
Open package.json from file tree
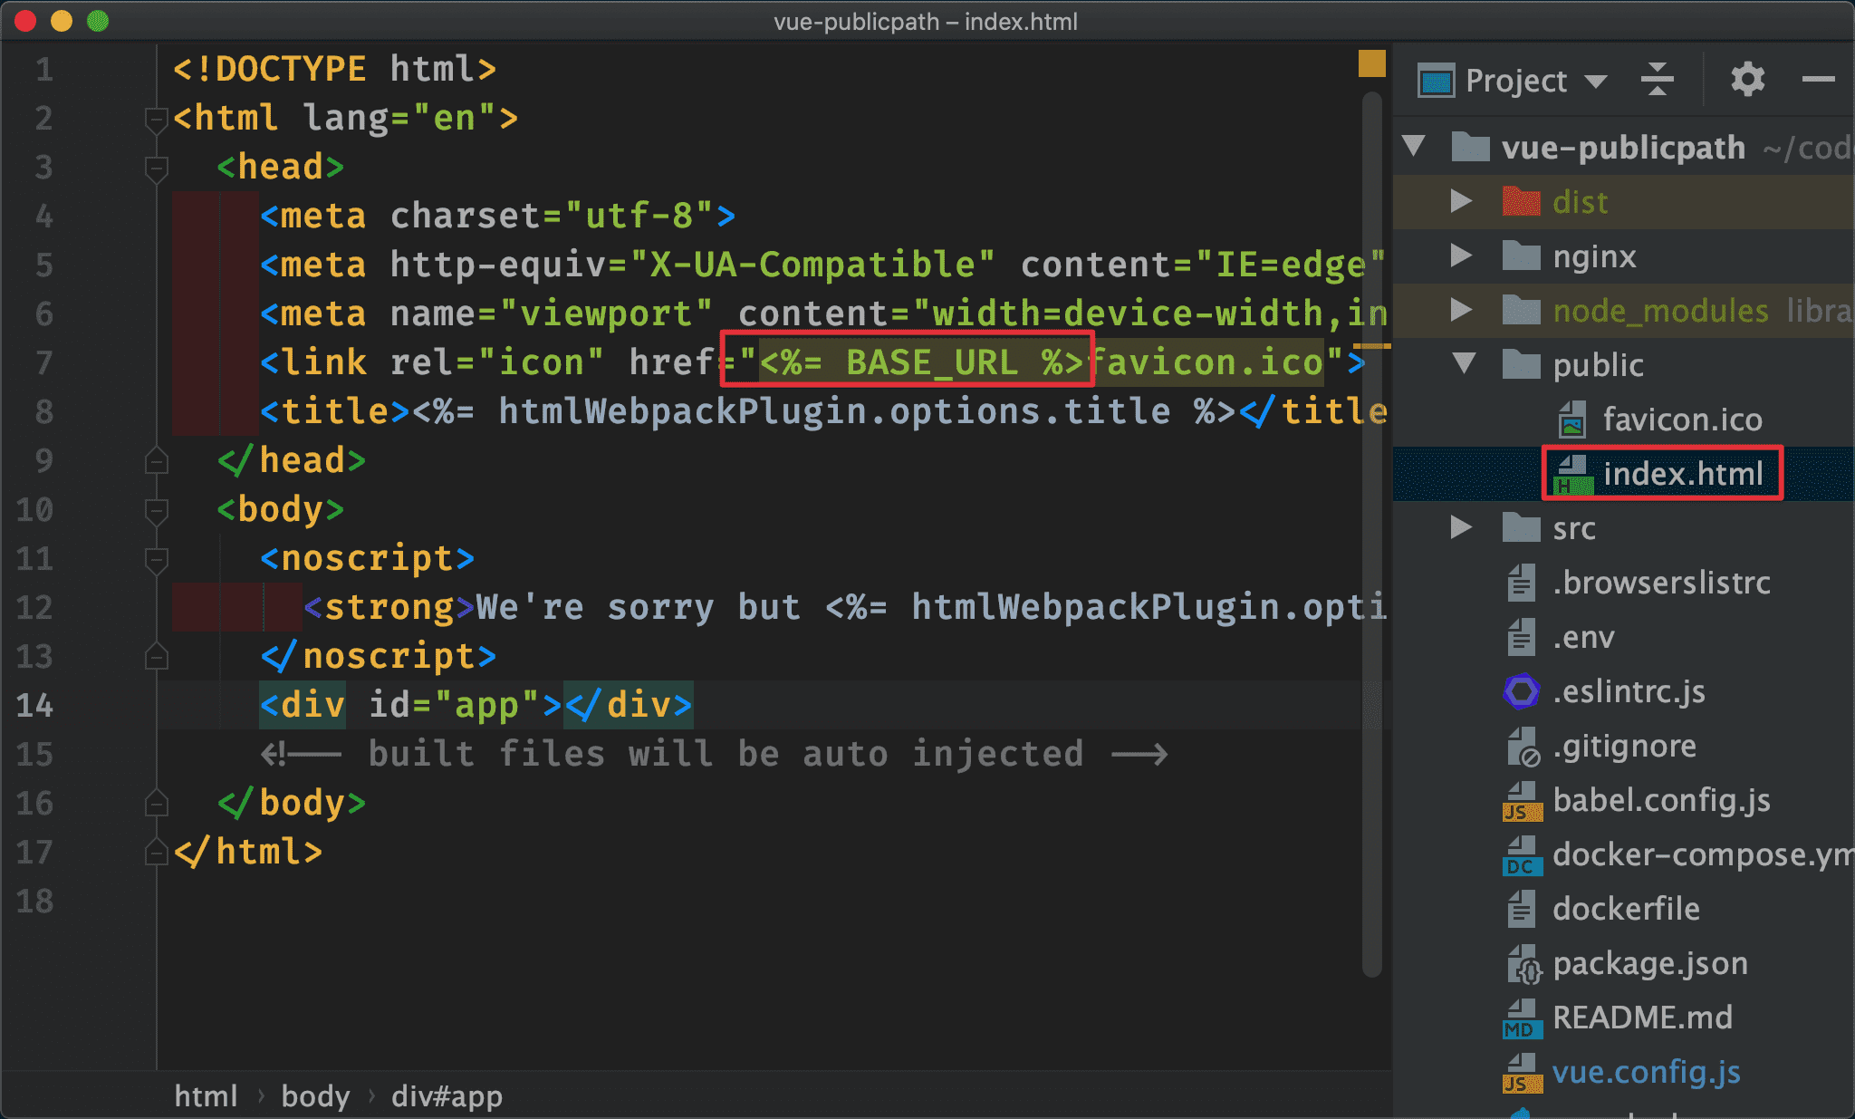(x=1650, y=963)
